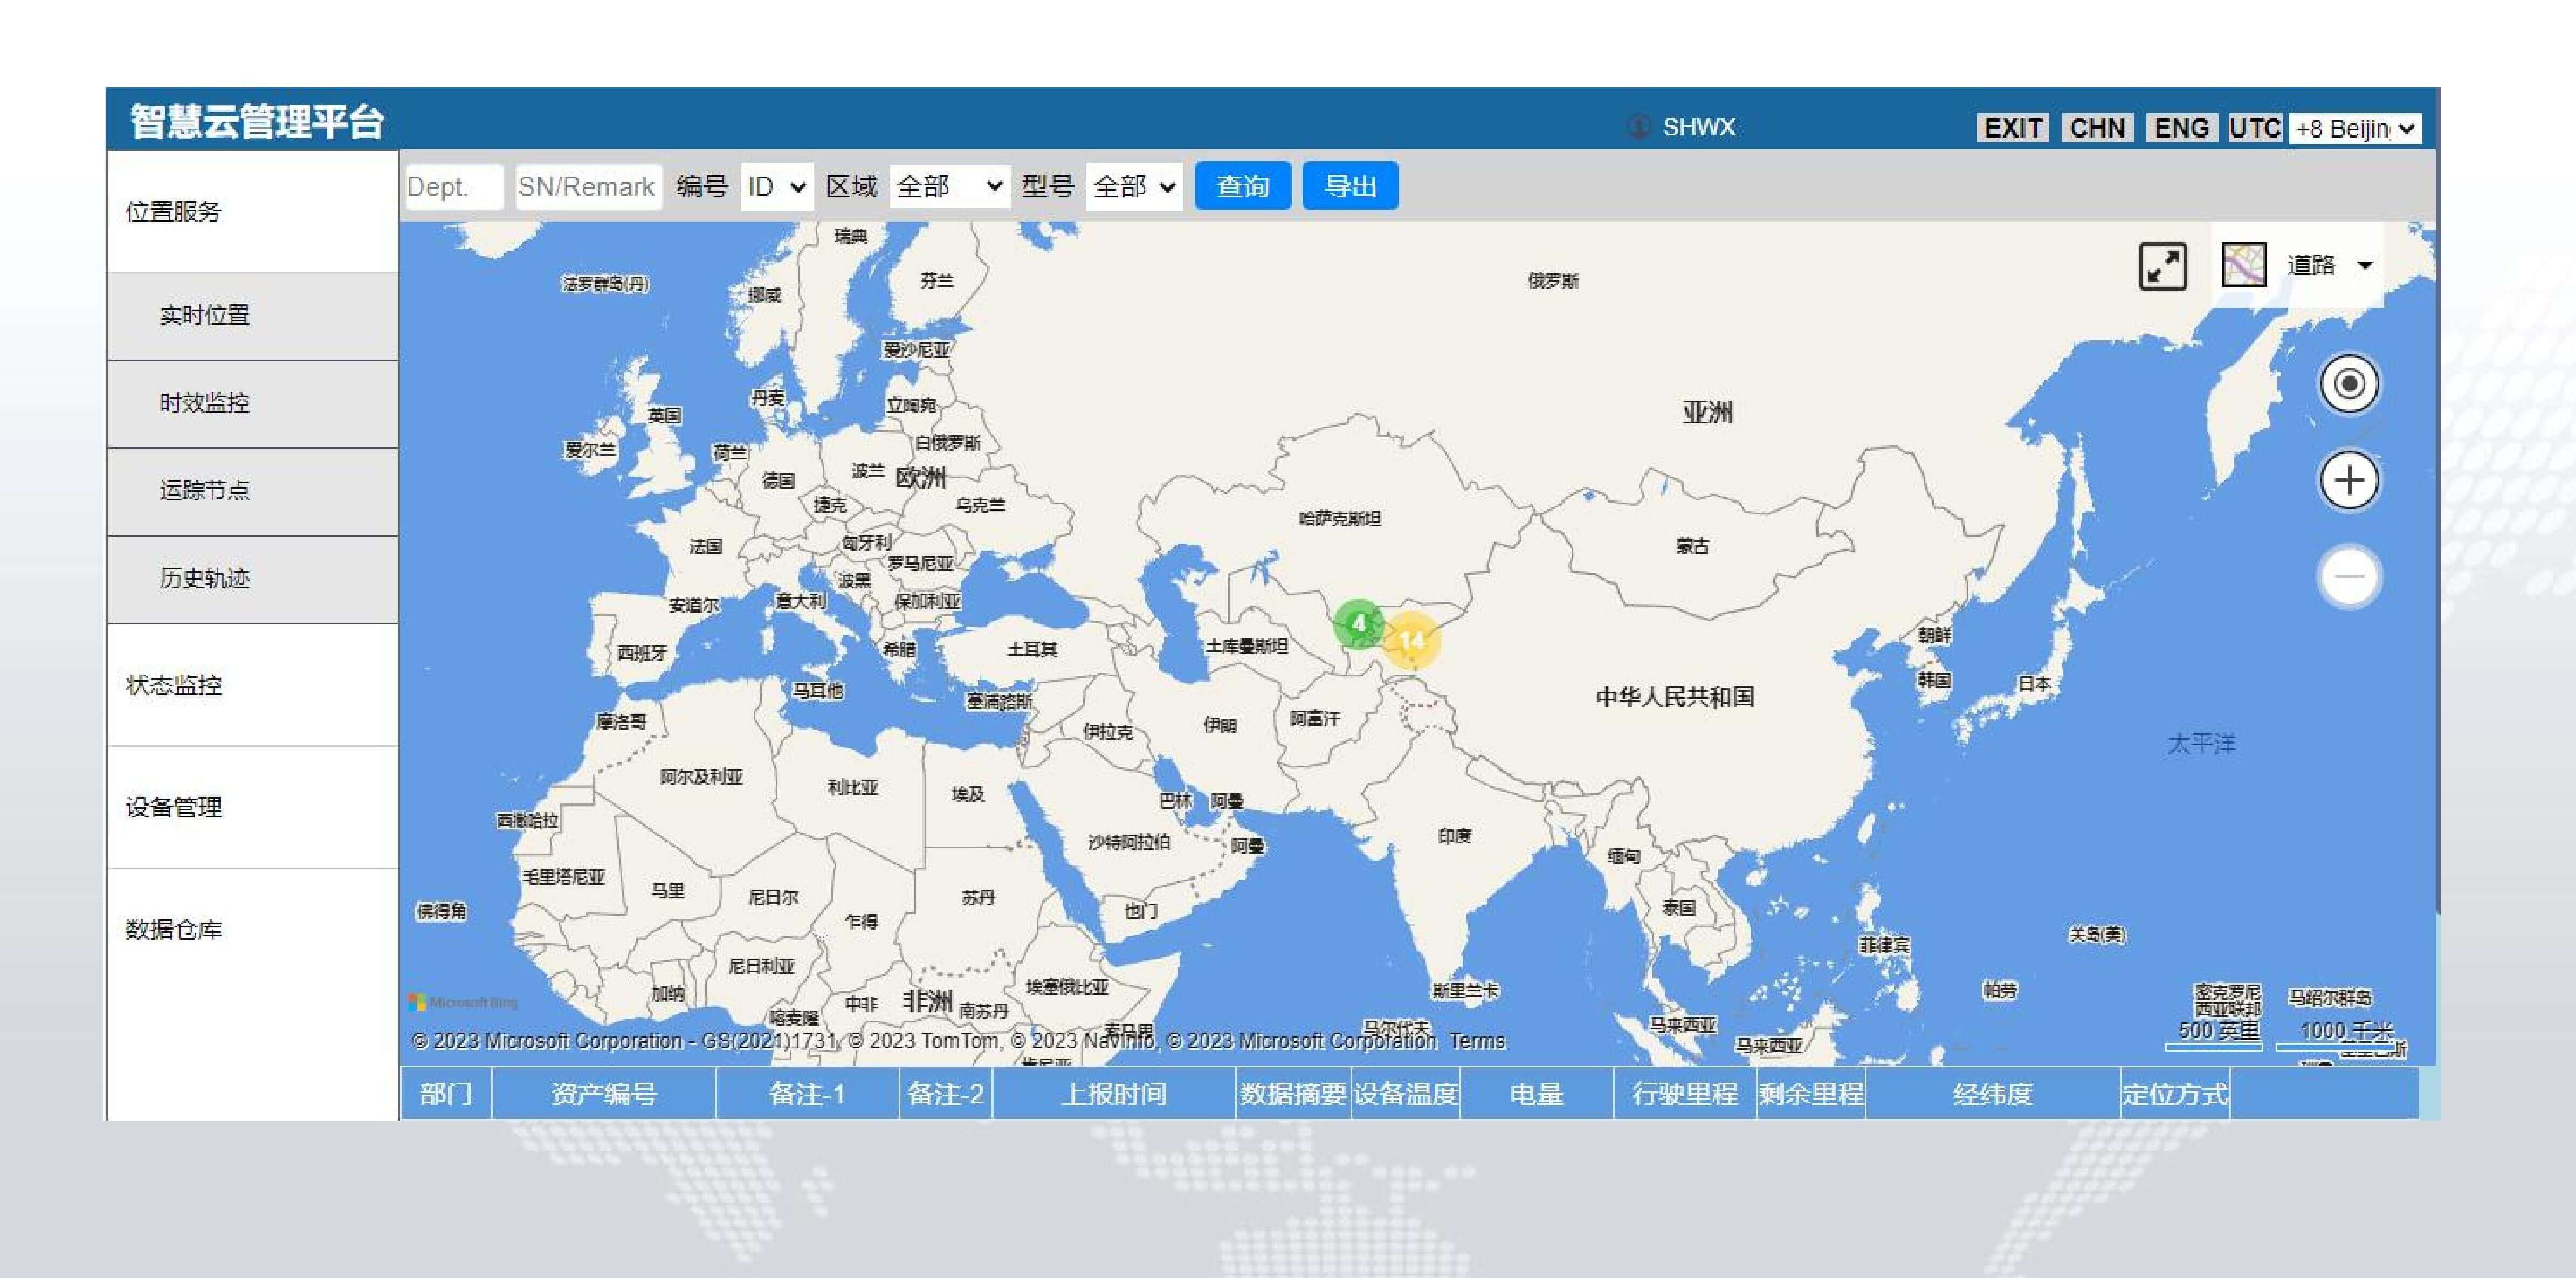Viewport: 2576px width, 1278px height.
Task: Switch interface language to ENG
Action: (2181, 128)
